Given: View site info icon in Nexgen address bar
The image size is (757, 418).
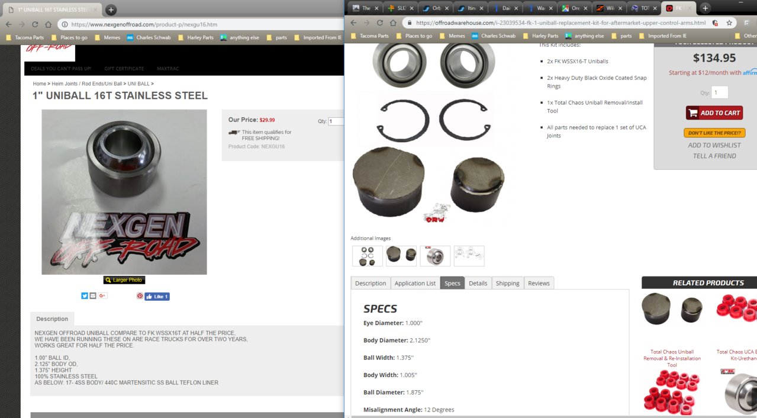Looking at the screenshot, I should tap(64, 24).
